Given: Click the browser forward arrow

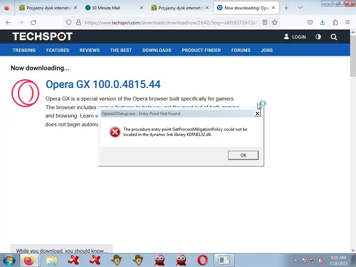Looking at the screenshot, I should click(x=21, y=23).
